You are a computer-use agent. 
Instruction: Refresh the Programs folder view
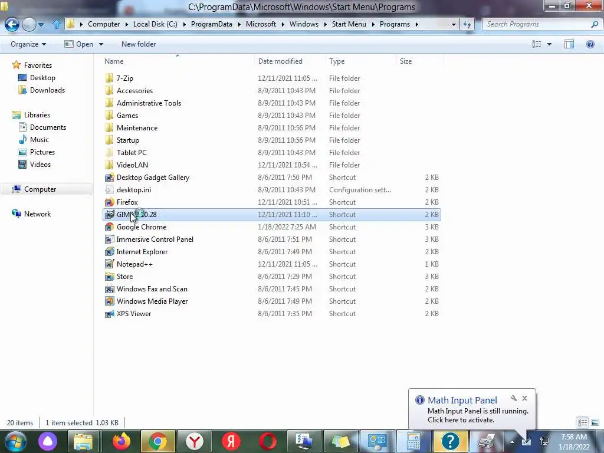pyautogui.click(x=467, y=24)
